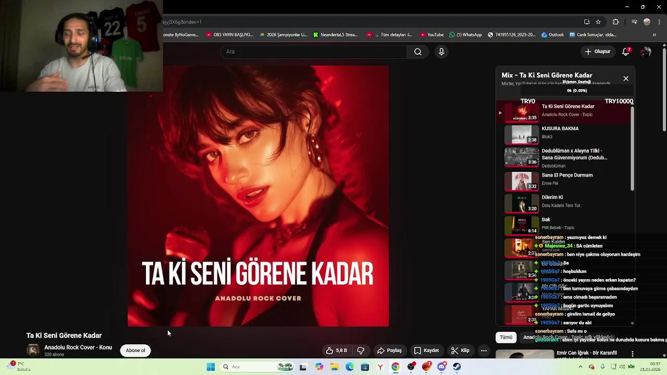Create a clip with Klip button
Viewport: 667px width, 375px height.
460,351
